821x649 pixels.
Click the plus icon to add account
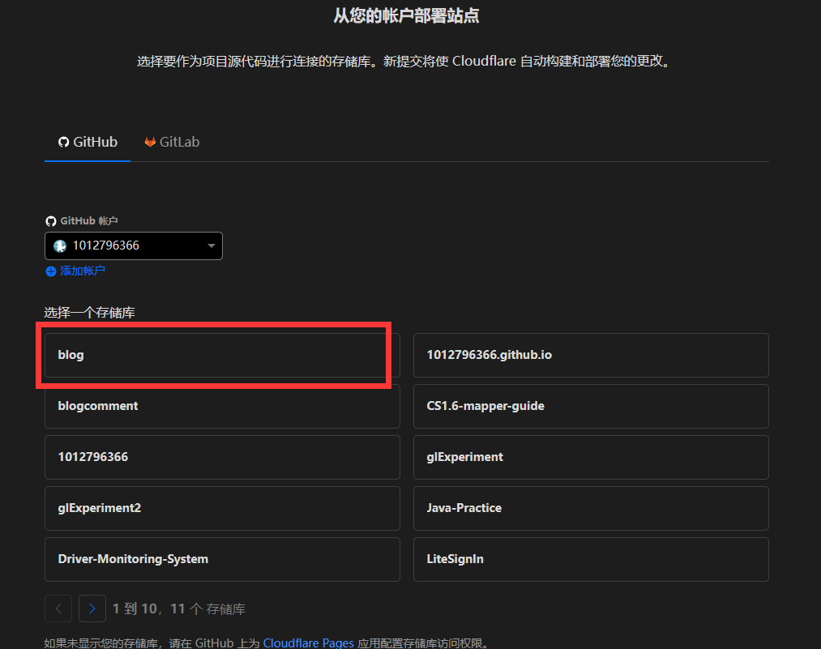click(x=50, y=271)
